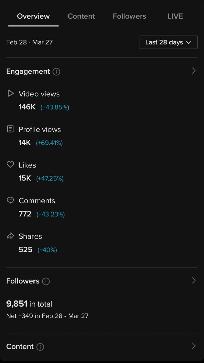This screenshot has height=363, width=204.
Task: Click the 9,851 total followers count
Action: (x=17, y=304)
